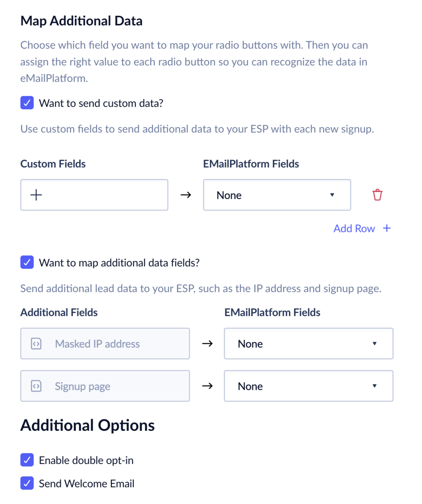Click the mapping arrow after Signup page
Image resolution: width=422 pixels, height=504 pixels.
pyautogui.click(x=207, y=386)
